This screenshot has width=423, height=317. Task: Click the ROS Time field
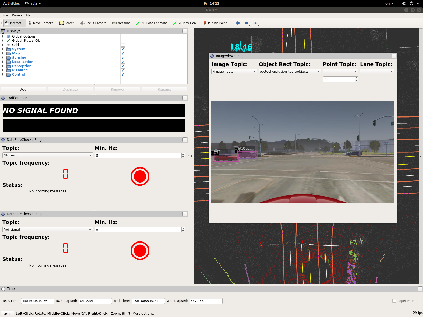tap(38, 301)
